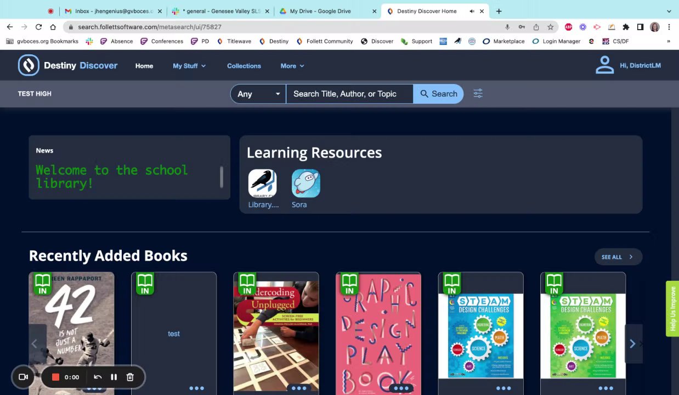
Task: Pause the screen recording
Action: (x=114, y=377)
